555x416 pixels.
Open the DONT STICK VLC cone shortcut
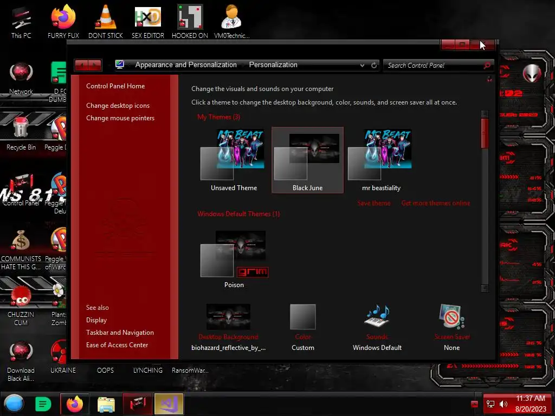pos(106,22)
